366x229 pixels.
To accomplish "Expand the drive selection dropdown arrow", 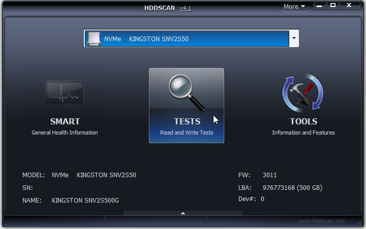I will (294, 38).
